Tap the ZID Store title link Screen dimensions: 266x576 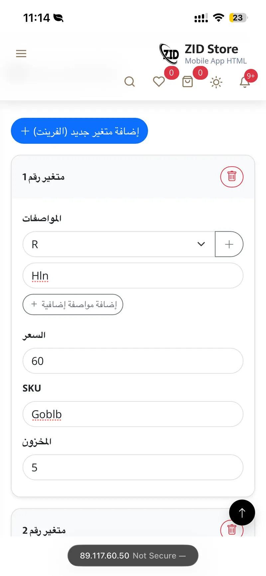[211, 49]
